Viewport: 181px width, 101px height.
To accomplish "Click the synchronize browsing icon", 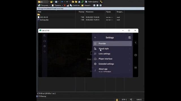I will tap(101, 2).
